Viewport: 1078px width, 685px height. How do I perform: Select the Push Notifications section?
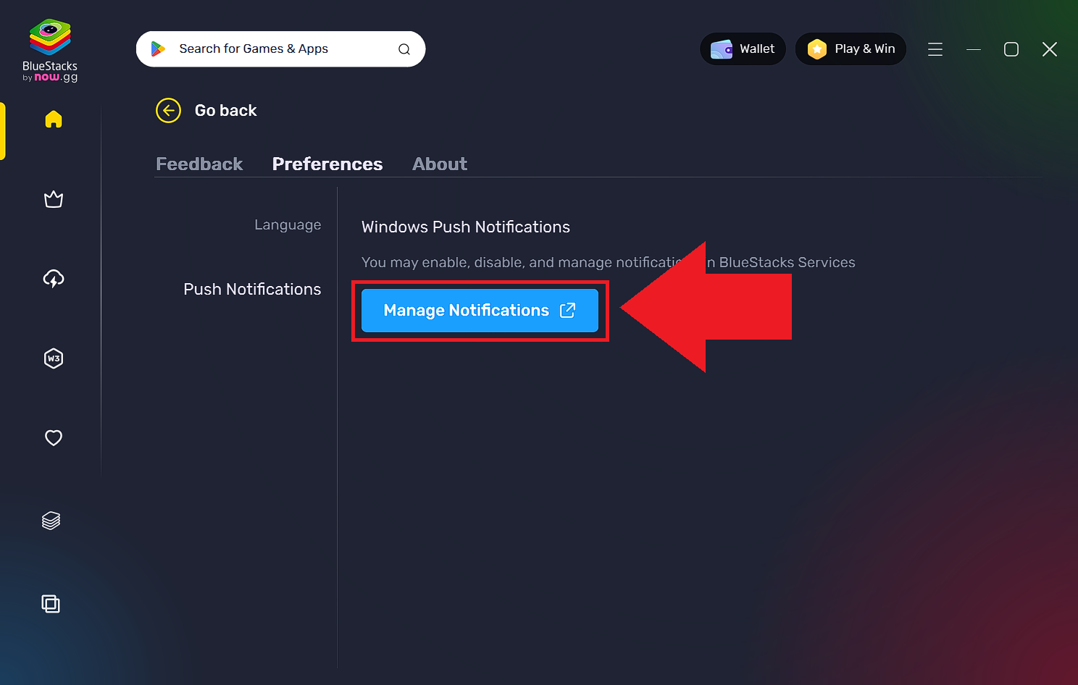[252, 289]
